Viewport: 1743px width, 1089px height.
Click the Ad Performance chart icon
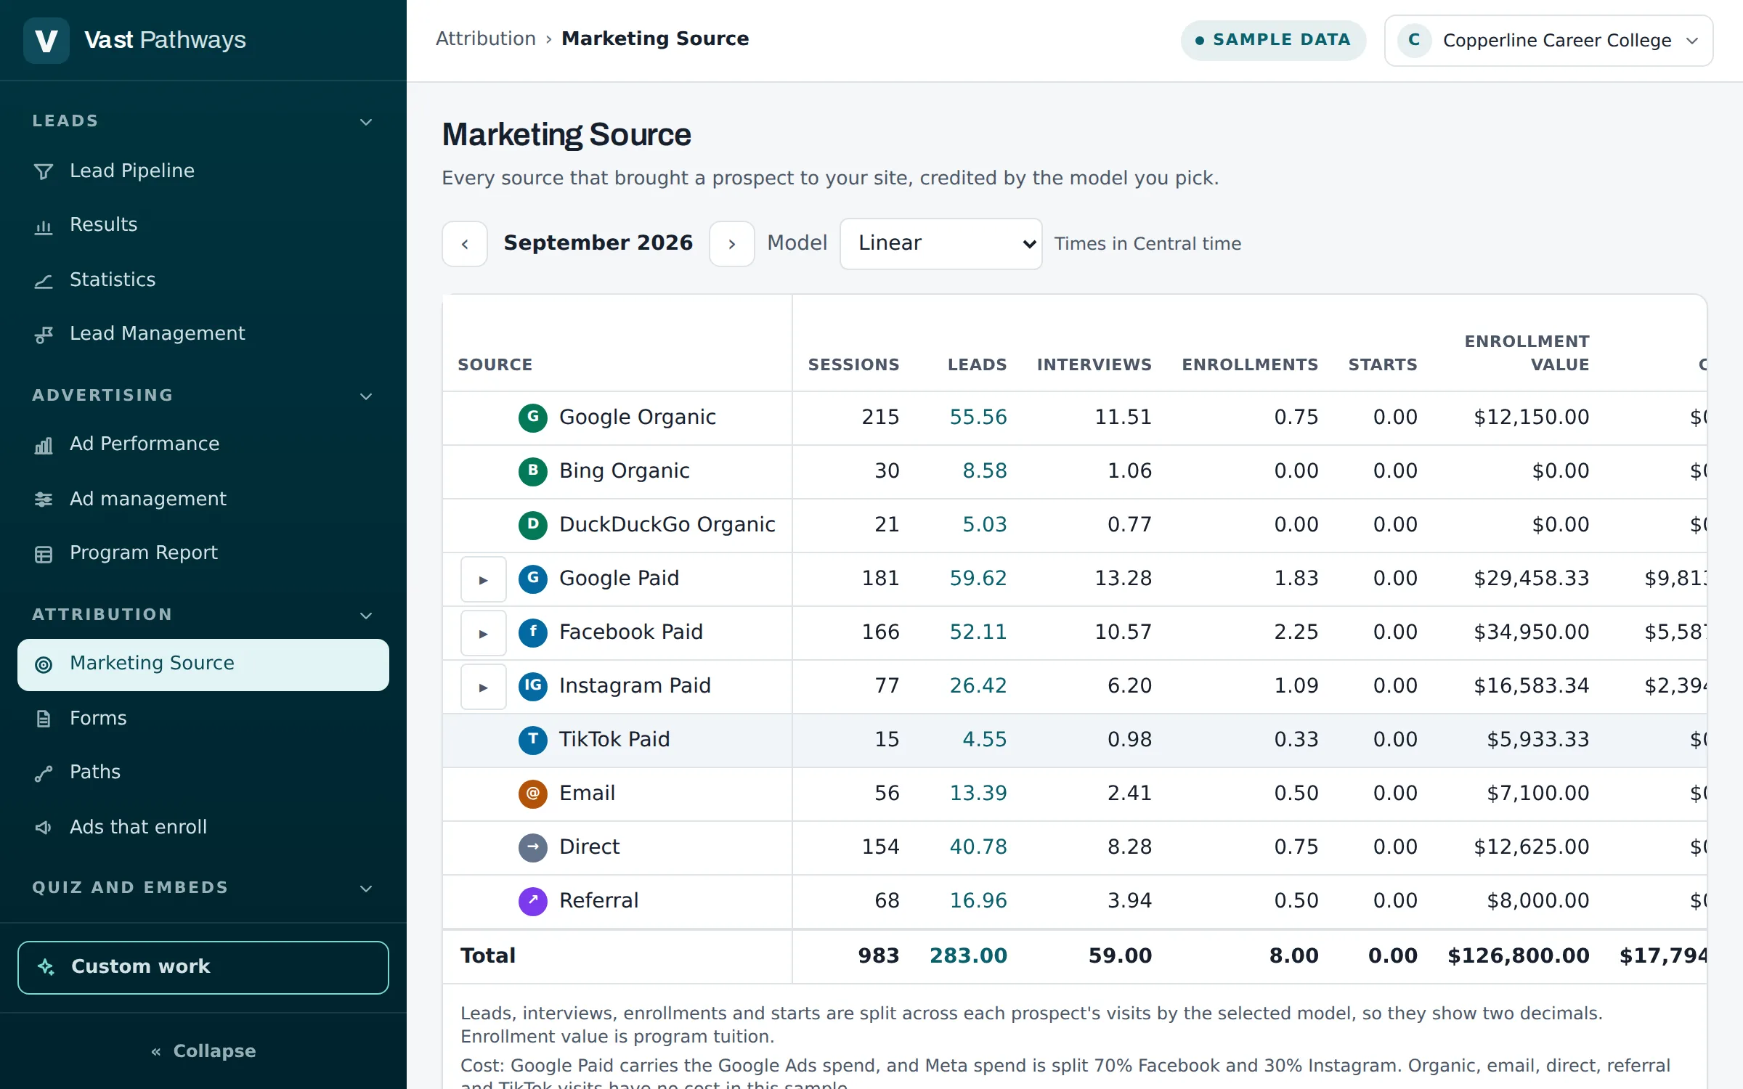pos(44,445)
